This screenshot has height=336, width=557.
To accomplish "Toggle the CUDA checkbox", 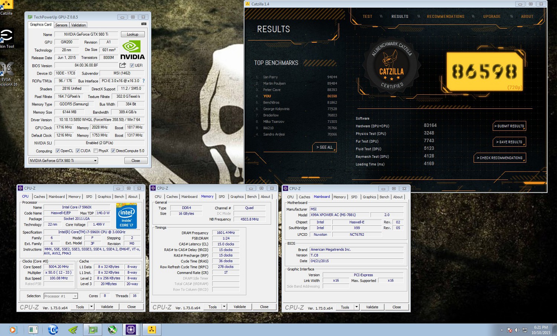I will pyautogui.click(x=78, y=151).
